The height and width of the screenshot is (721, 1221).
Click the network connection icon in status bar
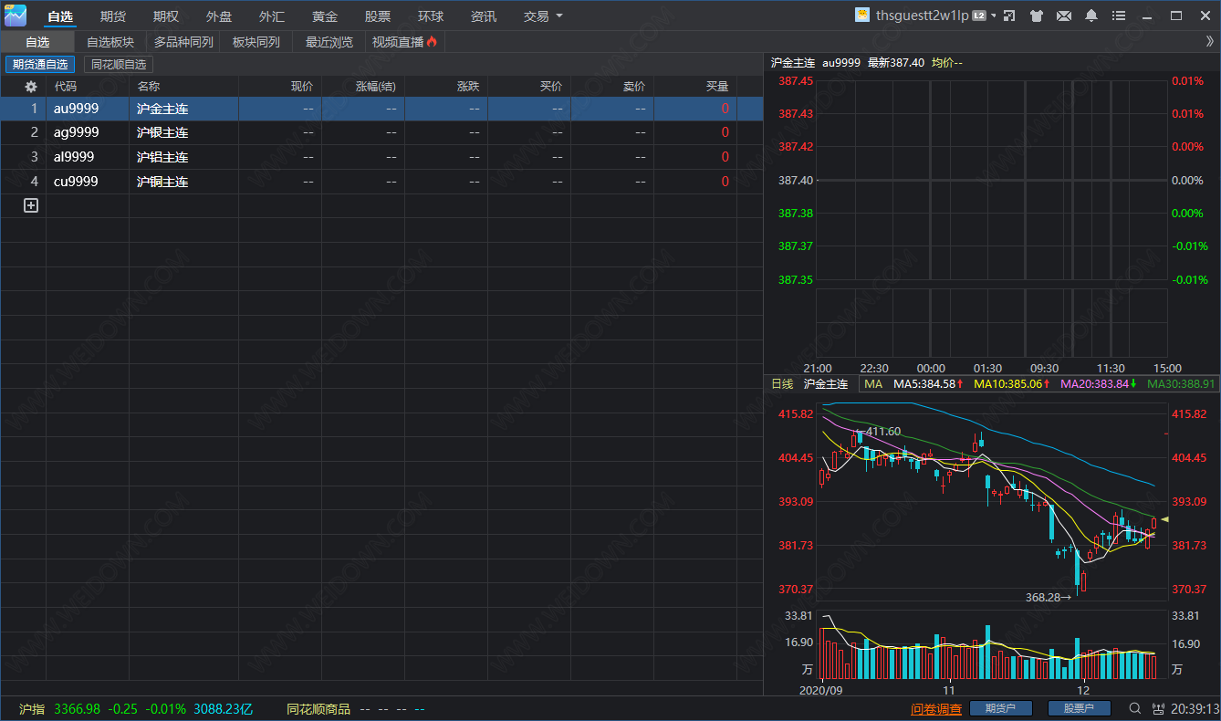click(1159, 708)
